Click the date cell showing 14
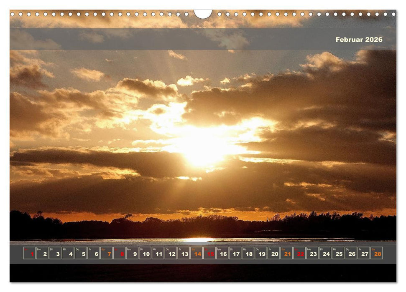Image resolution: width=406 pixels, height=292 pixels. click(197, 253)
